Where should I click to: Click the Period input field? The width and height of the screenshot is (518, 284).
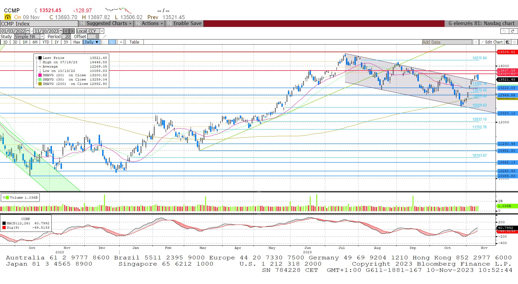(67, 36)
